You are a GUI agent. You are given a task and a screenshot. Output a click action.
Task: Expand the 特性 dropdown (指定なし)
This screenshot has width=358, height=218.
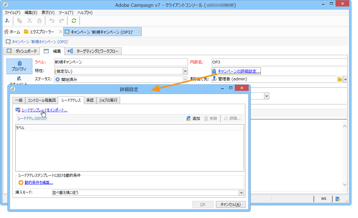(x=185, y=71)
